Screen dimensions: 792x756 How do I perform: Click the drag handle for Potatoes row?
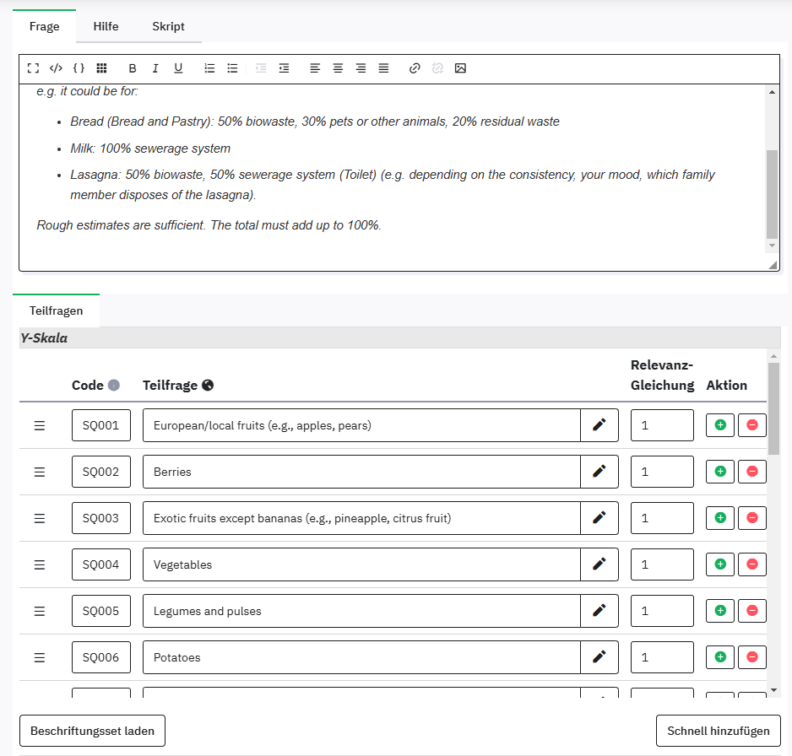pos(39,657)
